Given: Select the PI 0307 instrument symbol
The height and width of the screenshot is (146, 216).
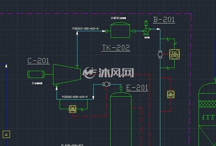Looking at the screenshot, I should point(171,95).
